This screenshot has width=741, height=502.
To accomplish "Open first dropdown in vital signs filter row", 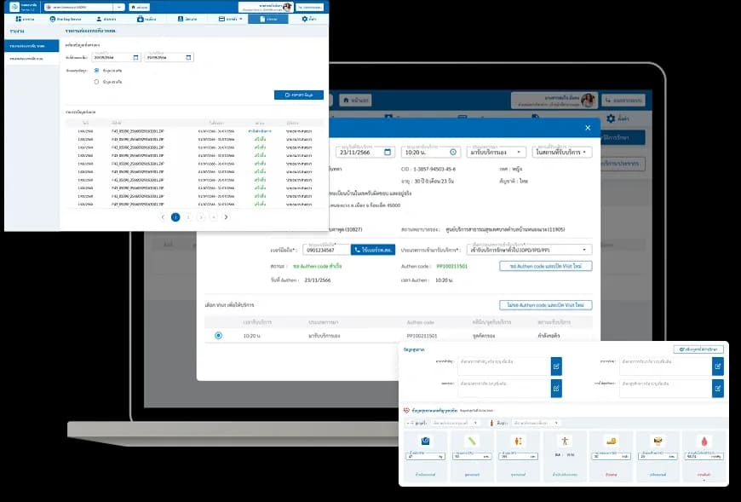I will pos(456,423).
